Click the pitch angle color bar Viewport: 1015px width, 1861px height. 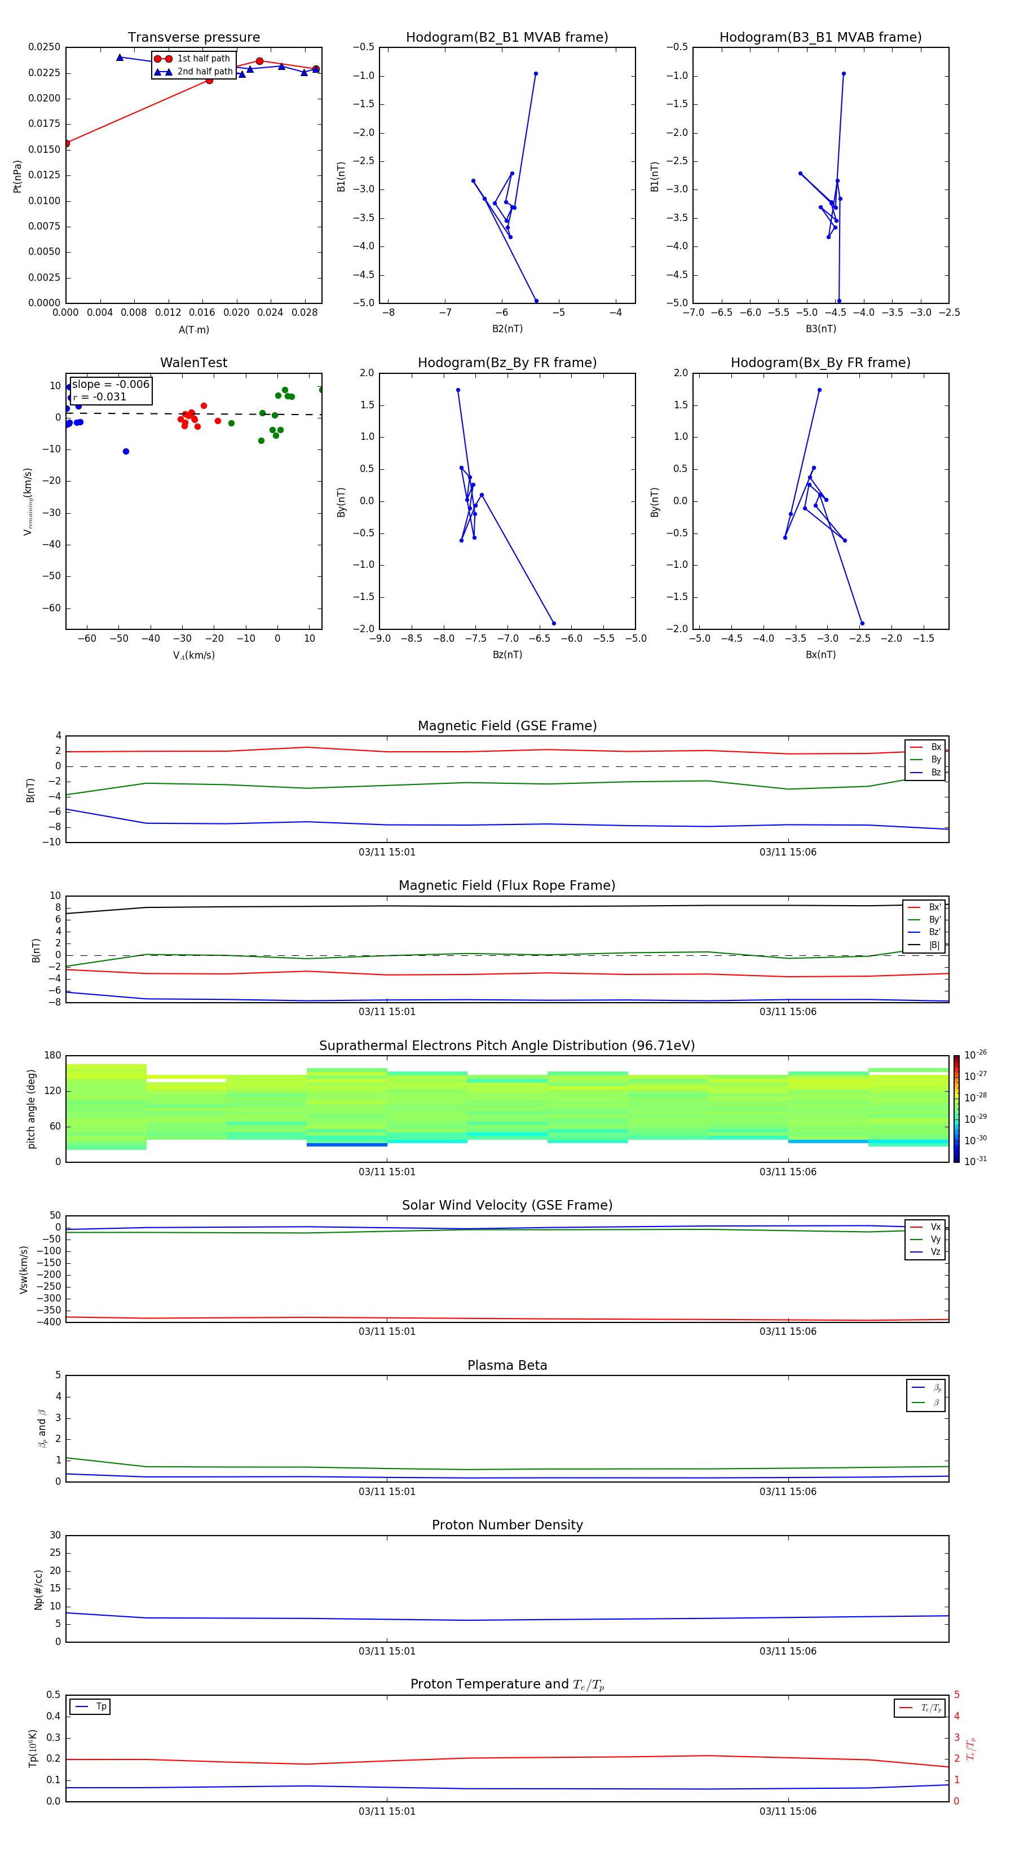tap(956, 1109)
